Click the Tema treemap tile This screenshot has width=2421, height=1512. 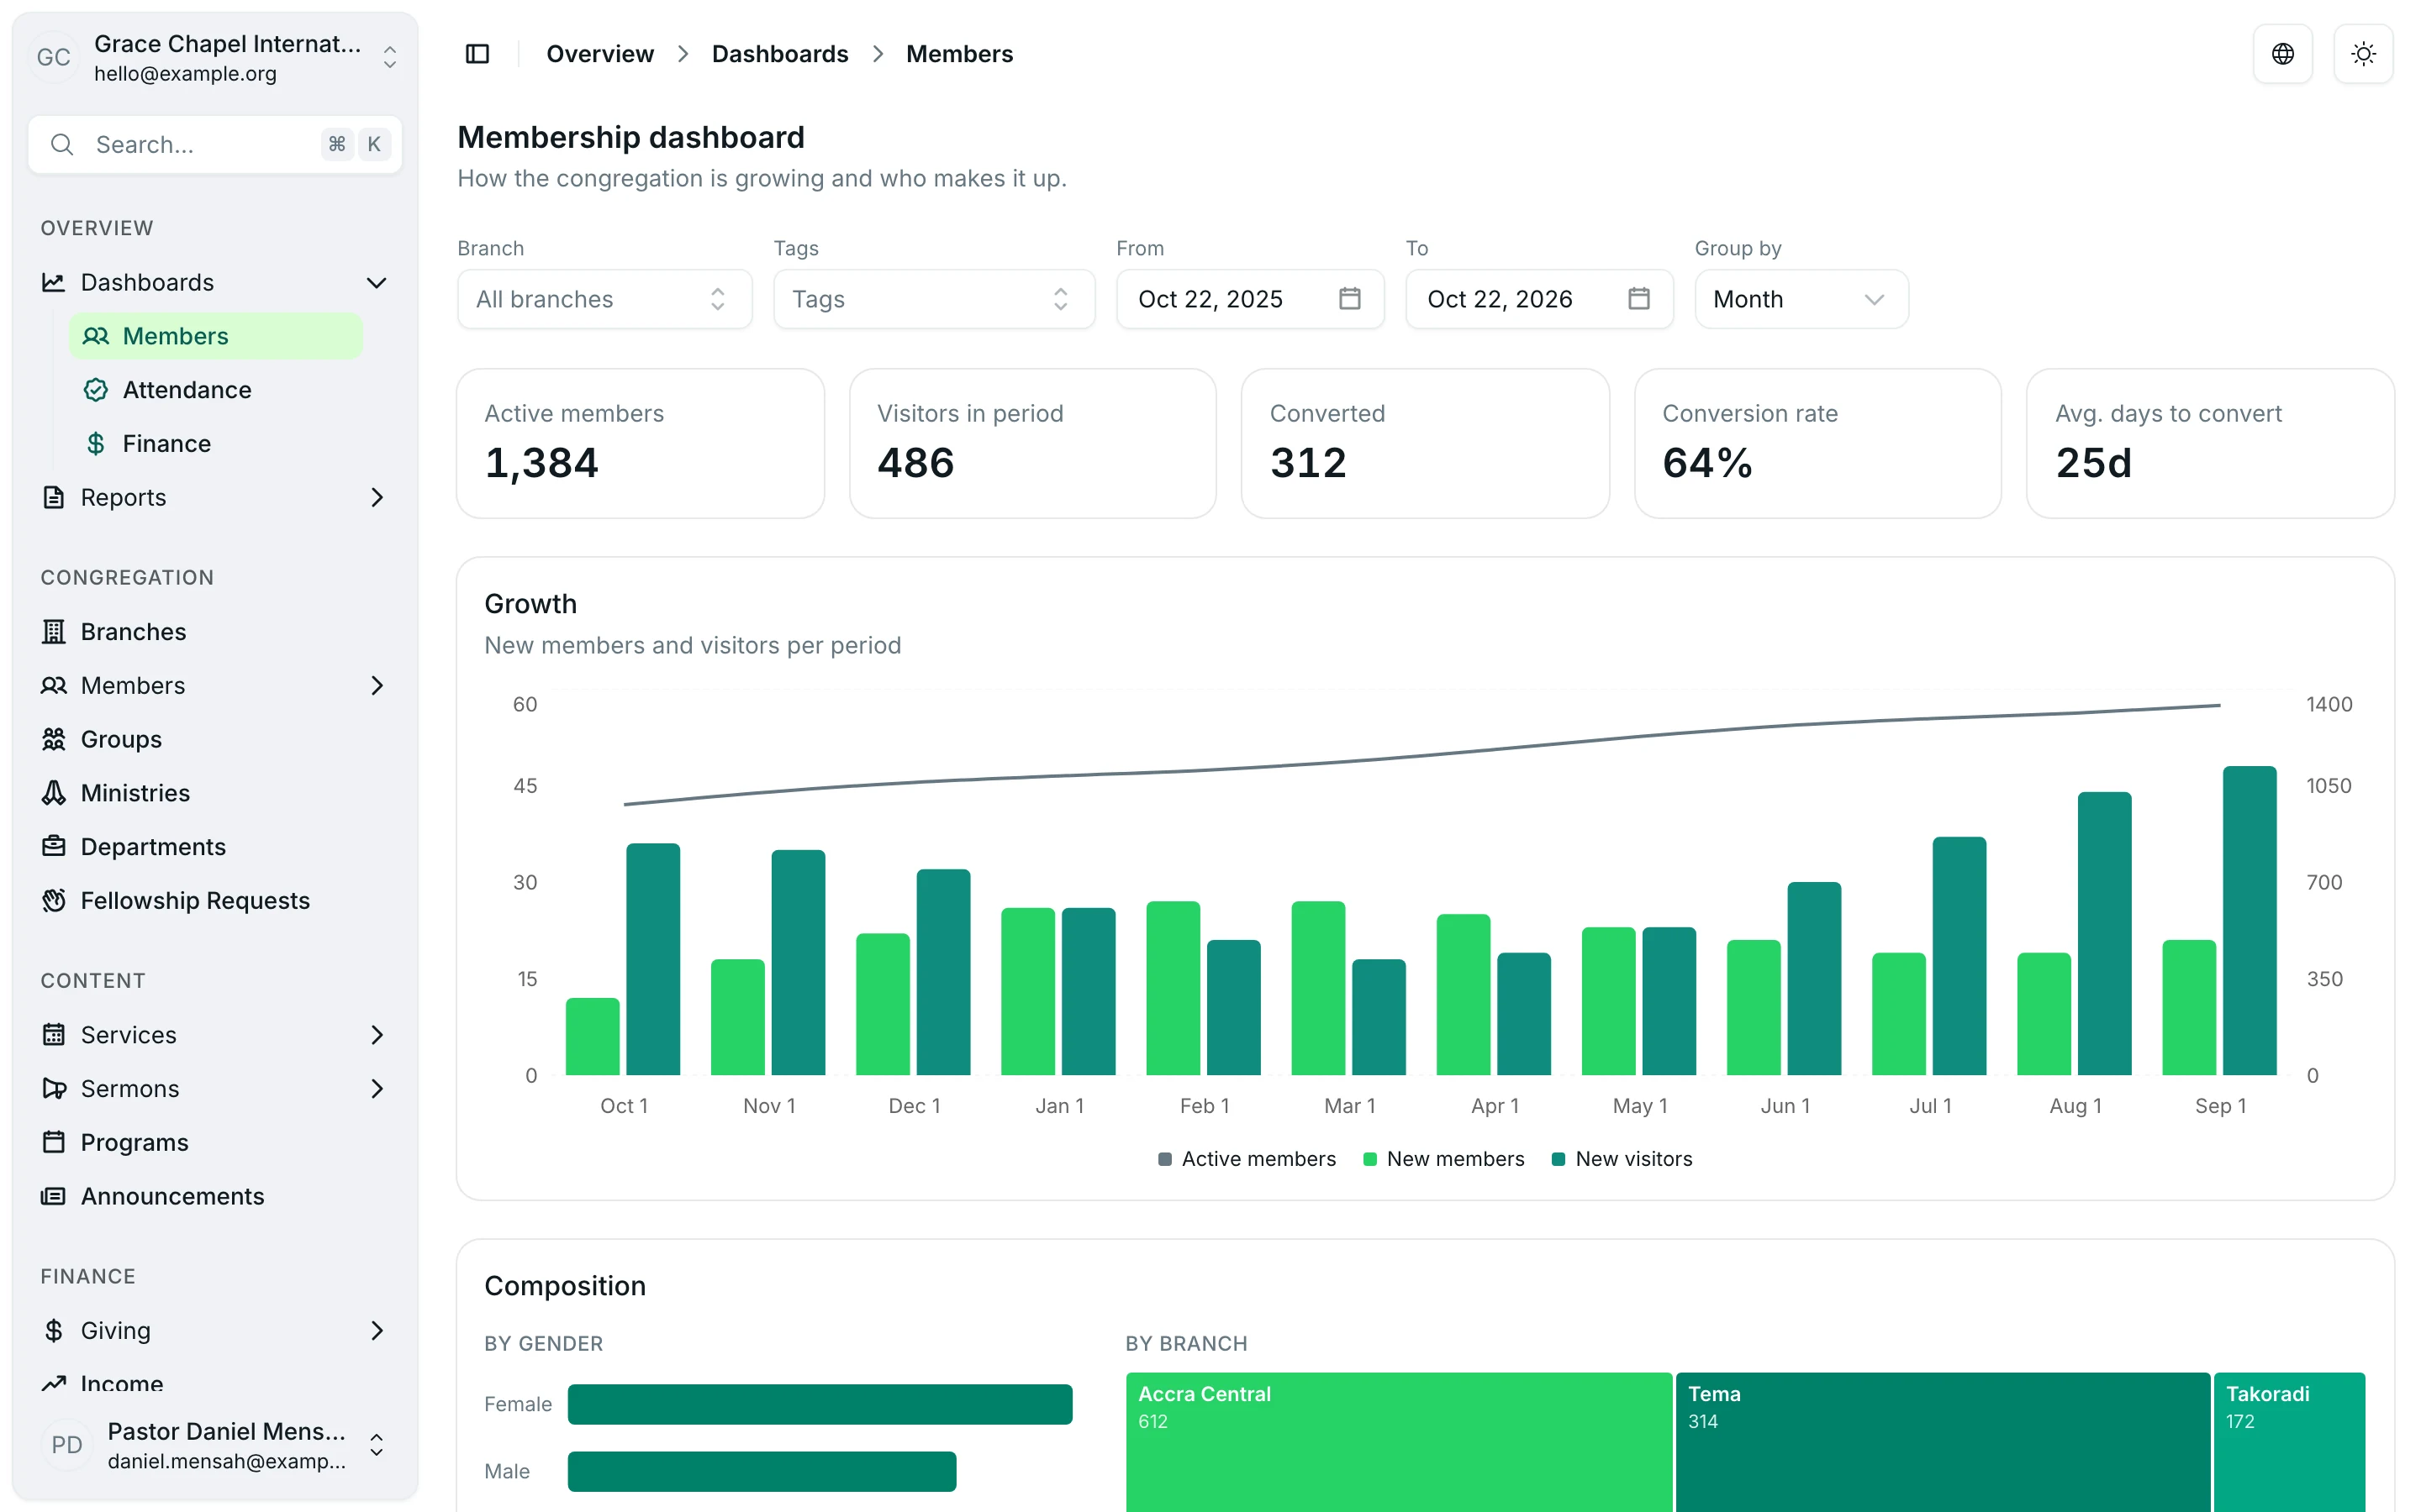pos(1942,1442)
